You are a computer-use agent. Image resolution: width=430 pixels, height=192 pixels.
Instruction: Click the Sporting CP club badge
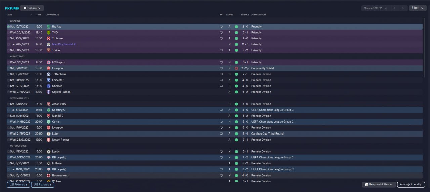[49, 110]
